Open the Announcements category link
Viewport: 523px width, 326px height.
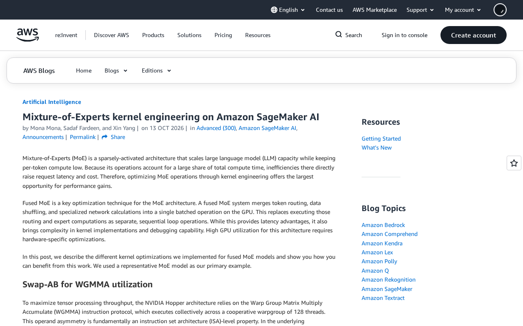pyautogui.click(x=43, y=137)
